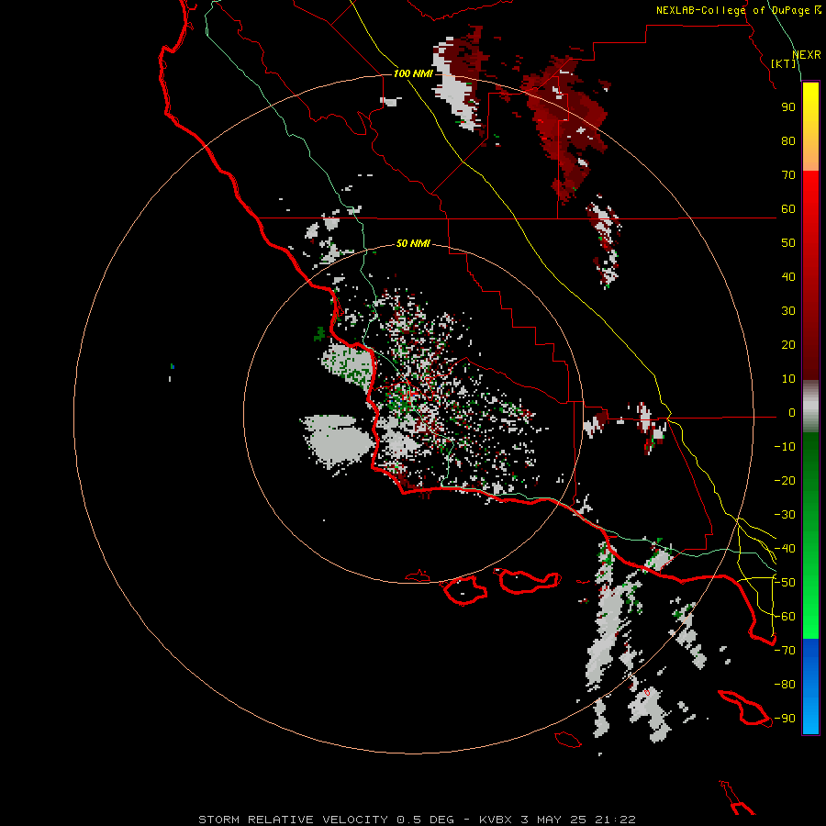Click the -50 value on velocity scale

(x=785, y=583)
